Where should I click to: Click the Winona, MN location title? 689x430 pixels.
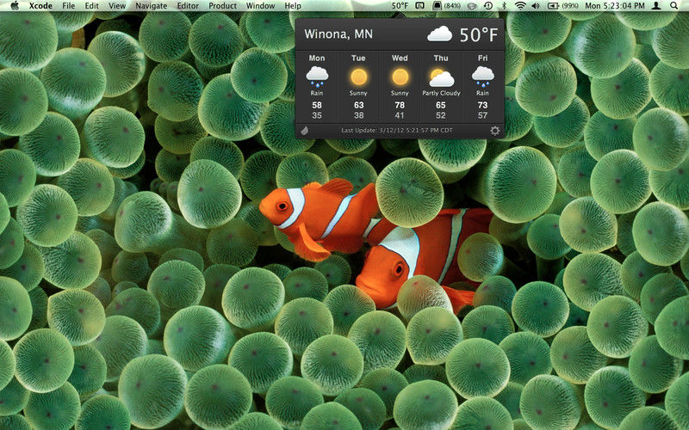pyautogui.click(x=338, y=34)
